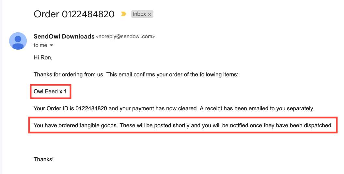The image size is (344, 174).
Task: Click the highlighted 'Owl Feed x 1' item
Action: 50,92
